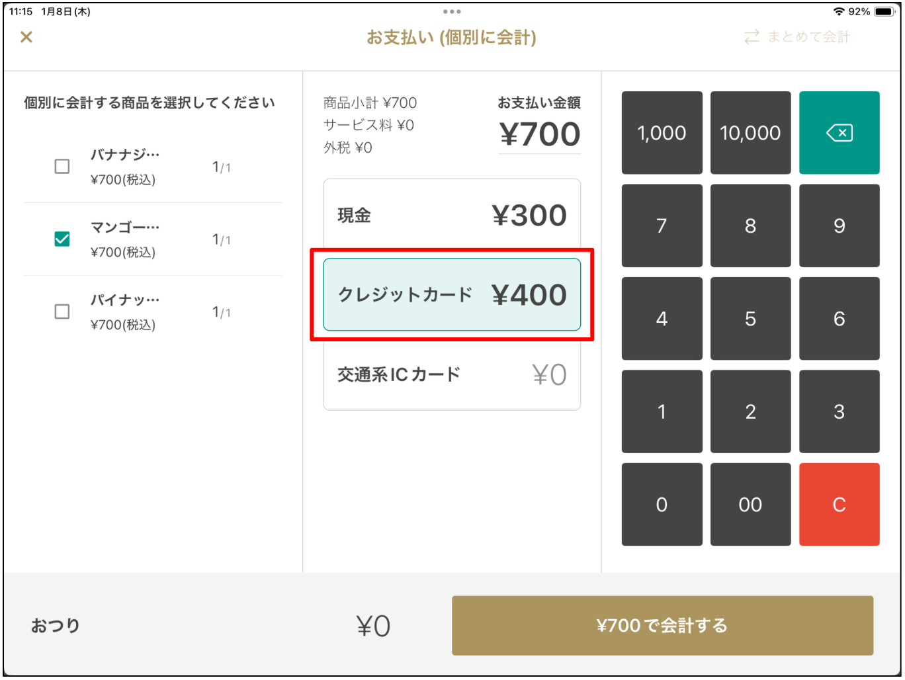905x680 pixels.
Task: Tap the 1,000 quick amount key
Action: coord(662,133)
